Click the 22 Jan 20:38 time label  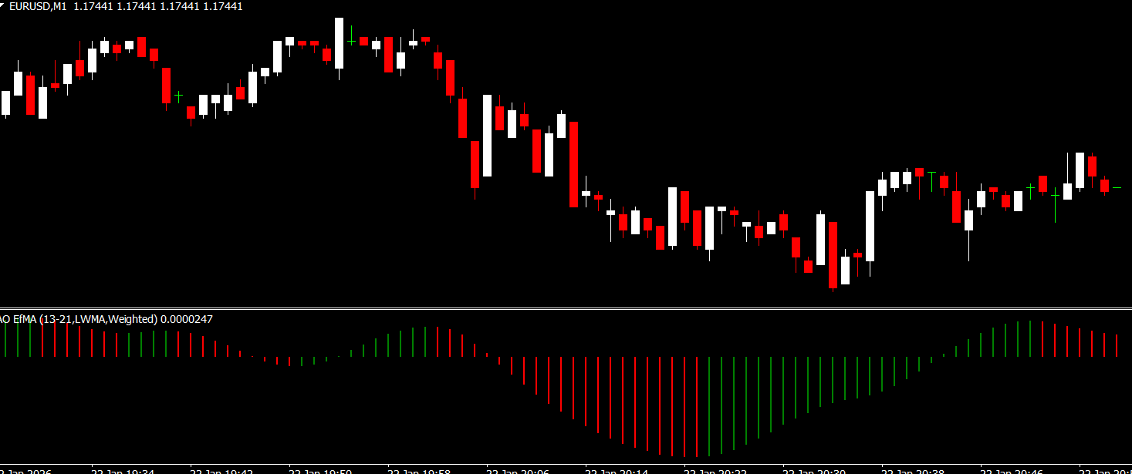(x=913, y=470)
